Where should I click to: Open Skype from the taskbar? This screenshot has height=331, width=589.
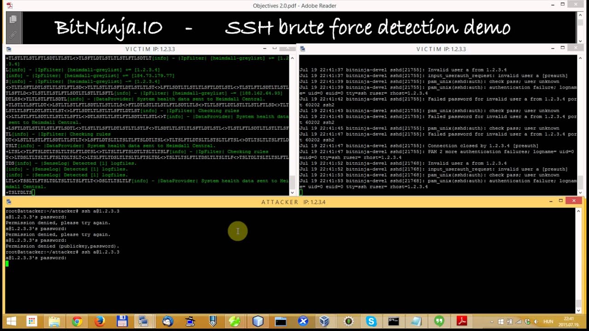371,321
